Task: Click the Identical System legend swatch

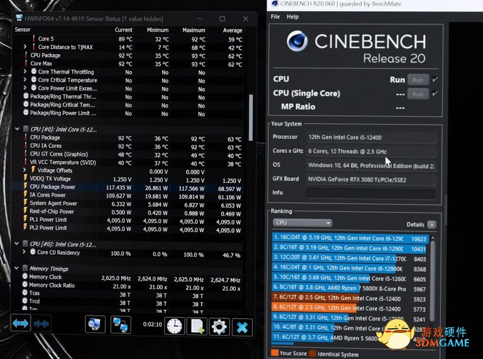Action: click(313, 353)
